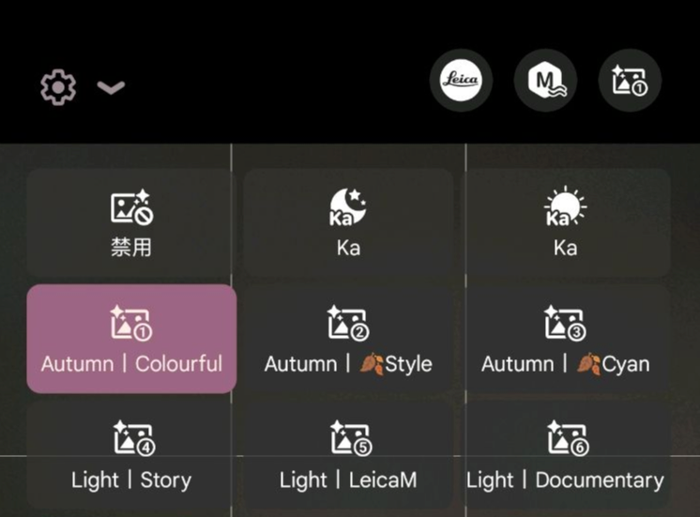Click preset 4 icon above Light Story
The image size is (700, 517).
134,438
